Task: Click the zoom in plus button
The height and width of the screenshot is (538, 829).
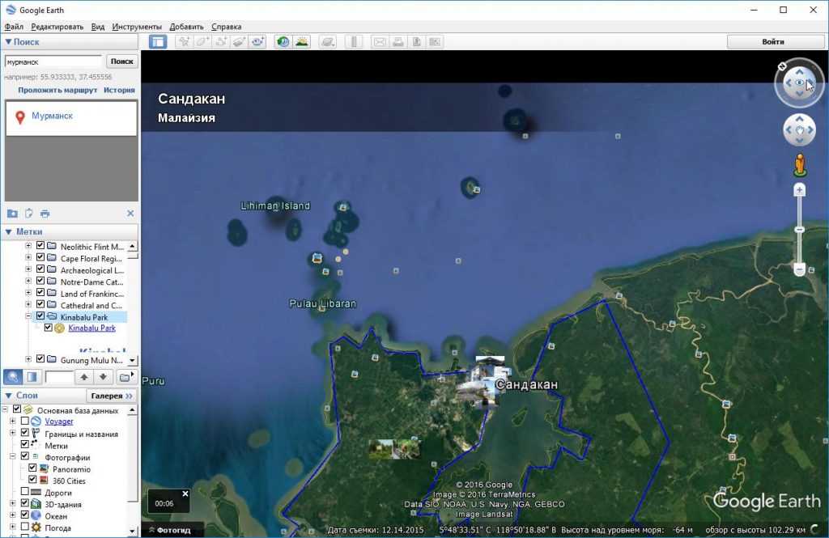Action: (799, 190)
